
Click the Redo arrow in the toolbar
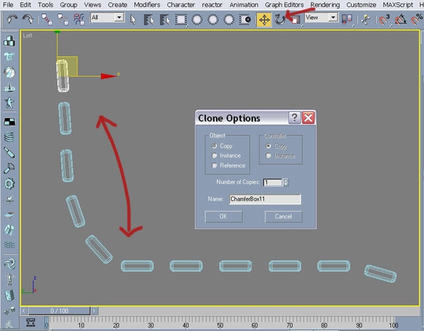tap(28, 19)
